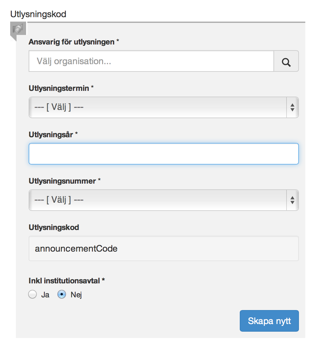Click the 'Skapa nytt' button

click(x=269, y=321)
